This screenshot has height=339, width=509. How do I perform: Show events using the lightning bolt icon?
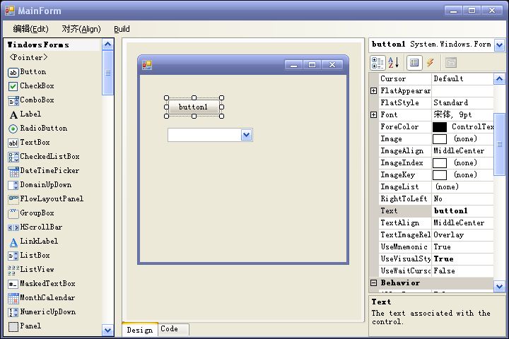430,63
